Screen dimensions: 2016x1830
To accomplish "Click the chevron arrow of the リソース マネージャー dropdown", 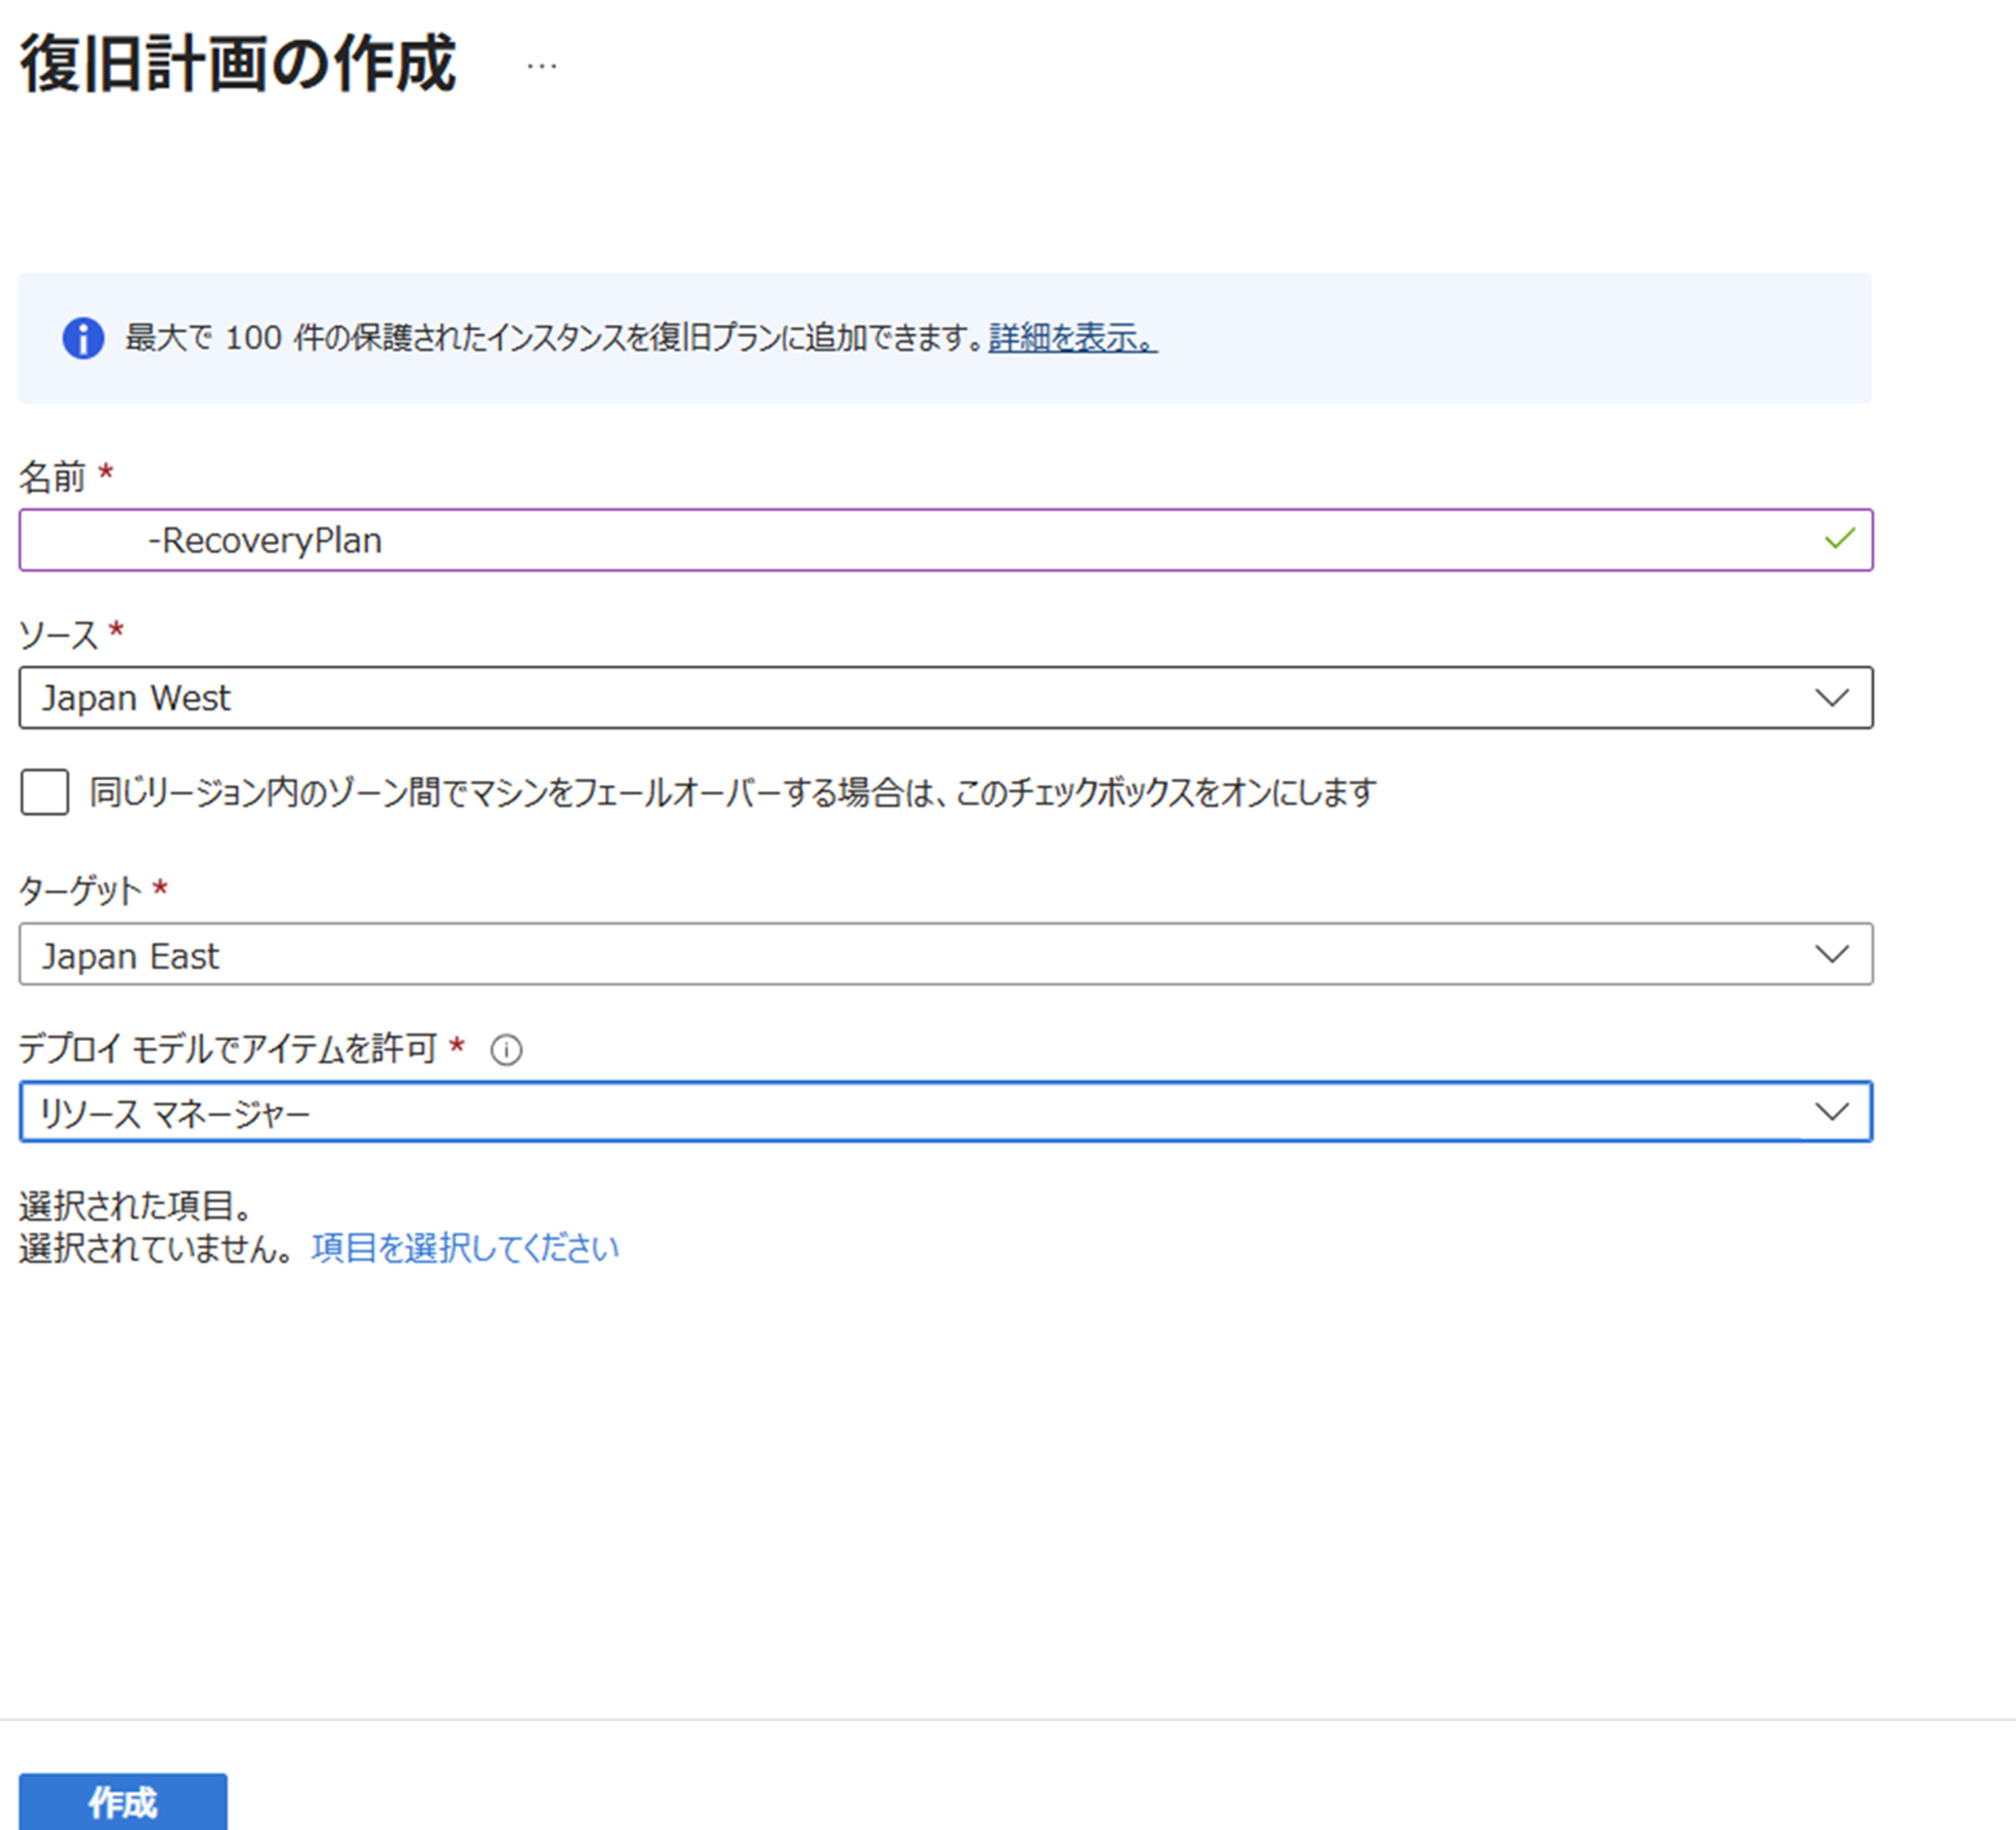I will (x=1831, y=1111).
